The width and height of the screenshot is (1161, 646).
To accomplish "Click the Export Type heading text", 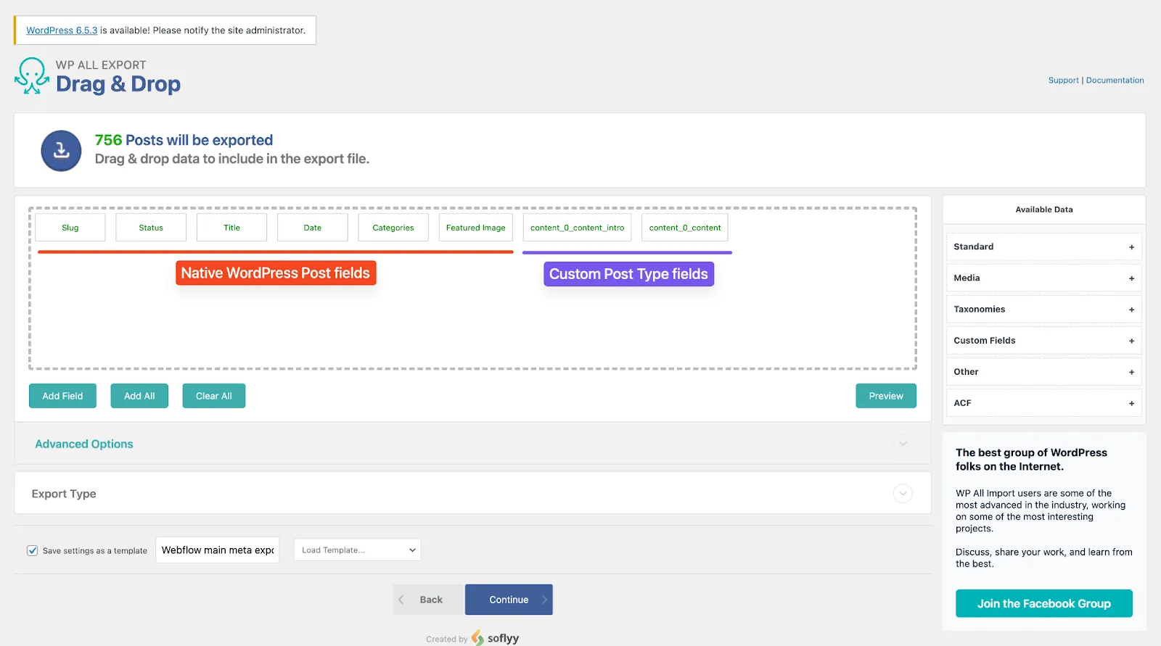I will click(x=64, y=494).
